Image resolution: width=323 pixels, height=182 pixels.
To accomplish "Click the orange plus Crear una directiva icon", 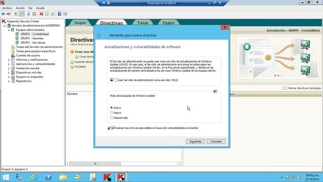I will (x=72, y=52).
